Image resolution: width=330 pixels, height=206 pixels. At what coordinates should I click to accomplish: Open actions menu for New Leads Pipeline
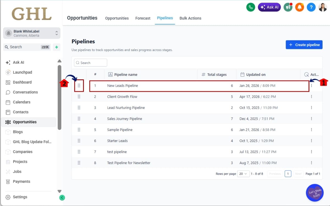point(311,86)
